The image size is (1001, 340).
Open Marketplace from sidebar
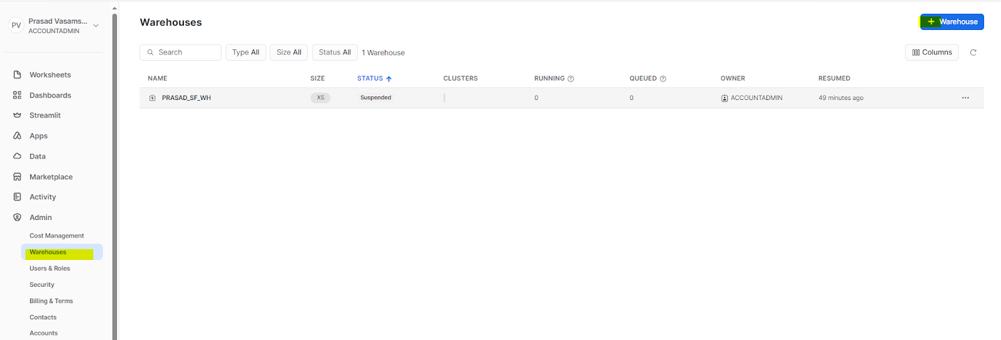[x=51, y=177]
